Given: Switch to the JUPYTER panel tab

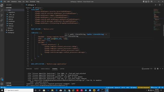Looking at the screenshot, I should click(x=62, y=69).
